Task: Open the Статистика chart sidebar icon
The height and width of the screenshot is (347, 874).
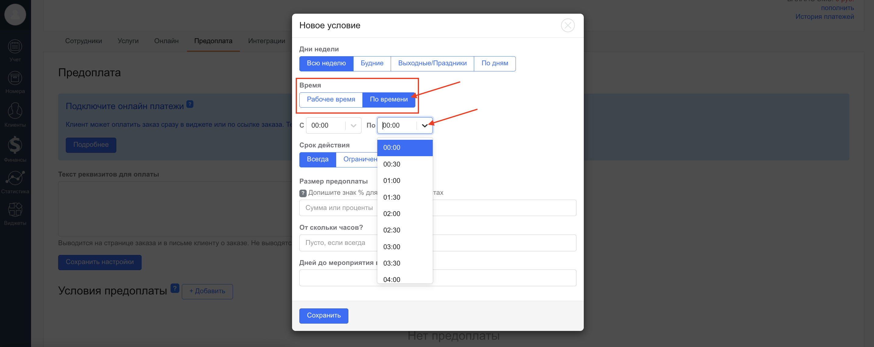Action: [15, 178]
